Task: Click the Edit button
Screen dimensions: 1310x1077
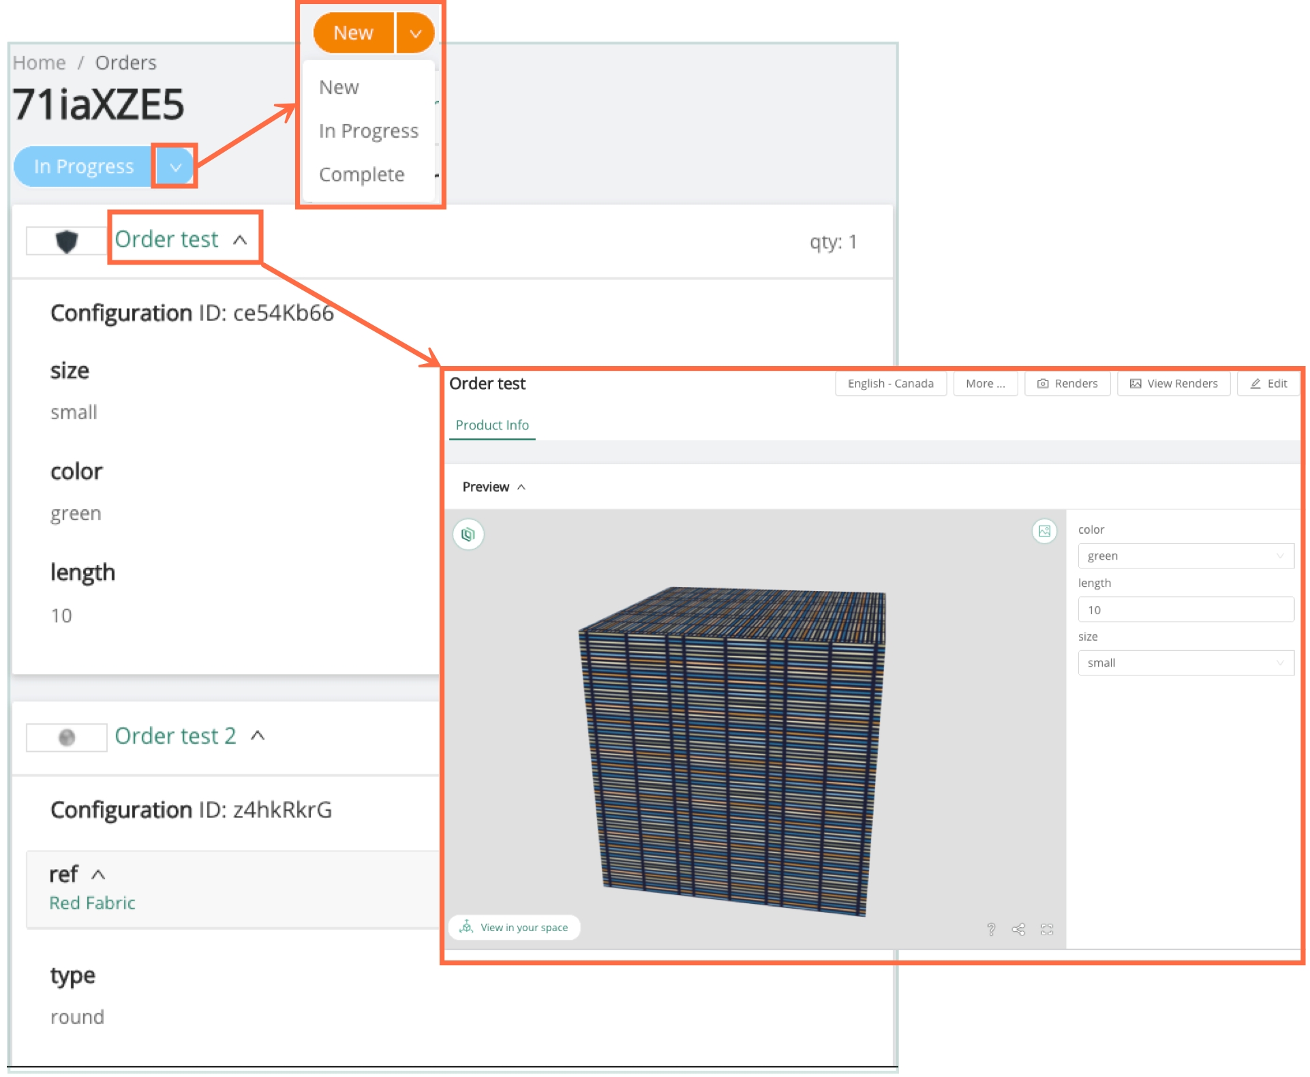Action: click(x=1268, y=384)
